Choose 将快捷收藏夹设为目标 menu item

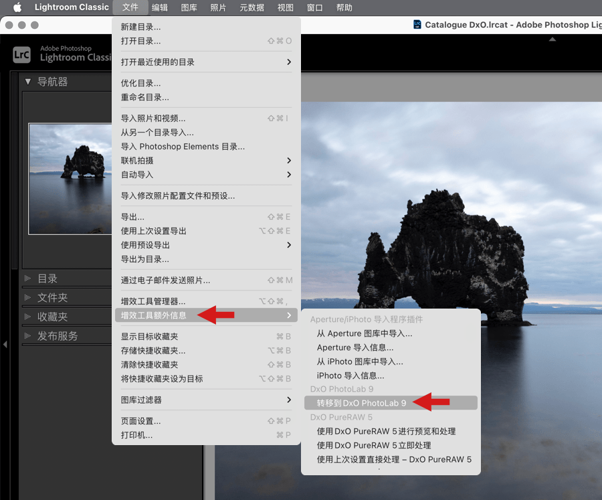[206, 379]
